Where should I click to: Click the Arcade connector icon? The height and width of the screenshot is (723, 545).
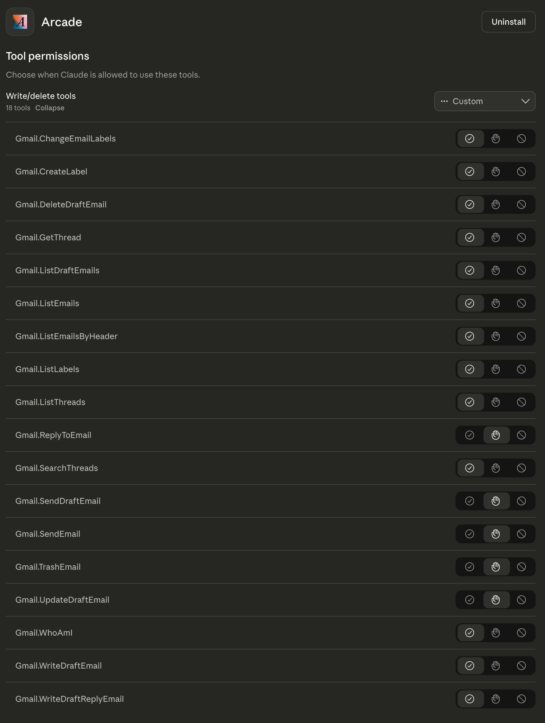coord(20,22)
